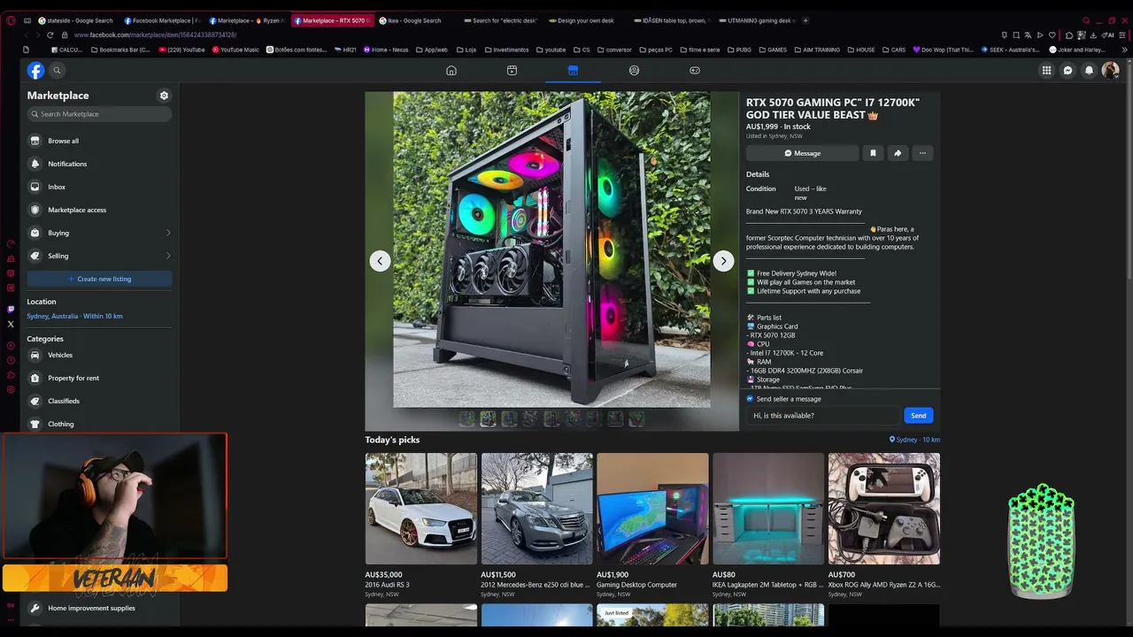Click Create new listing
This screenshot has height=637, width=1133.
pos(99,279)
